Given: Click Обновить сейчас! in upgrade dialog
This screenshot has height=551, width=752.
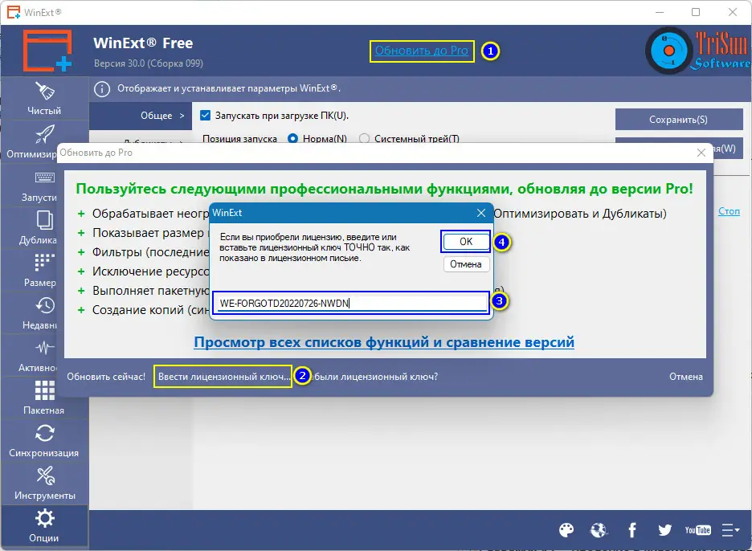Looking at the screenshot, I should (106, 377).
